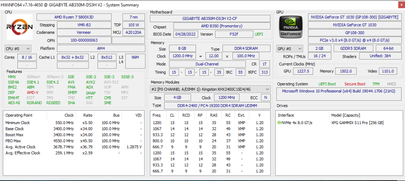Open the CPU #0 selector dropdown
This screenshot has width=405, height=181.
[x=18, y=49]
